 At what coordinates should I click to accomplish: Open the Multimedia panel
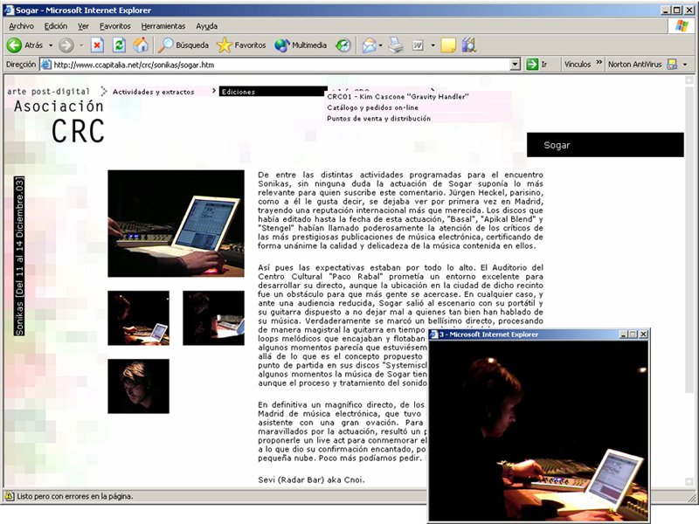(301, 45)
